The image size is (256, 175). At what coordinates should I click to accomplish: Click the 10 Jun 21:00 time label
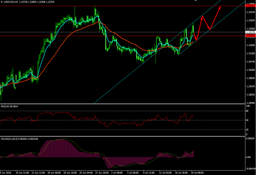(x=22, y=173)
